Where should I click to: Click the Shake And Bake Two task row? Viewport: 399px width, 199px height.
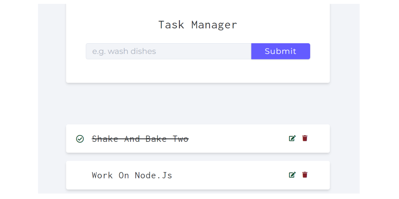[198, 139]
